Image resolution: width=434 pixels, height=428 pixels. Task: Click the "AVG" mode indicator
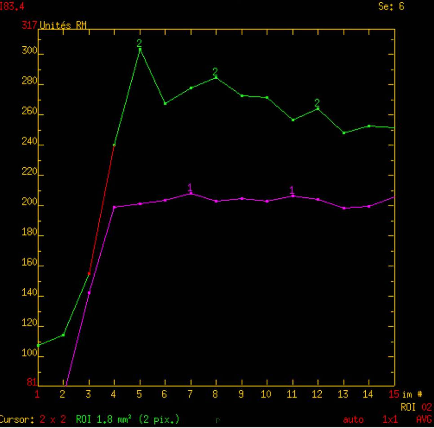(423, 419)
